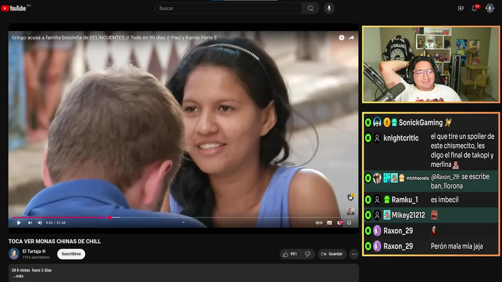Like the video showing 991 likes

click(x=290, y=254)
